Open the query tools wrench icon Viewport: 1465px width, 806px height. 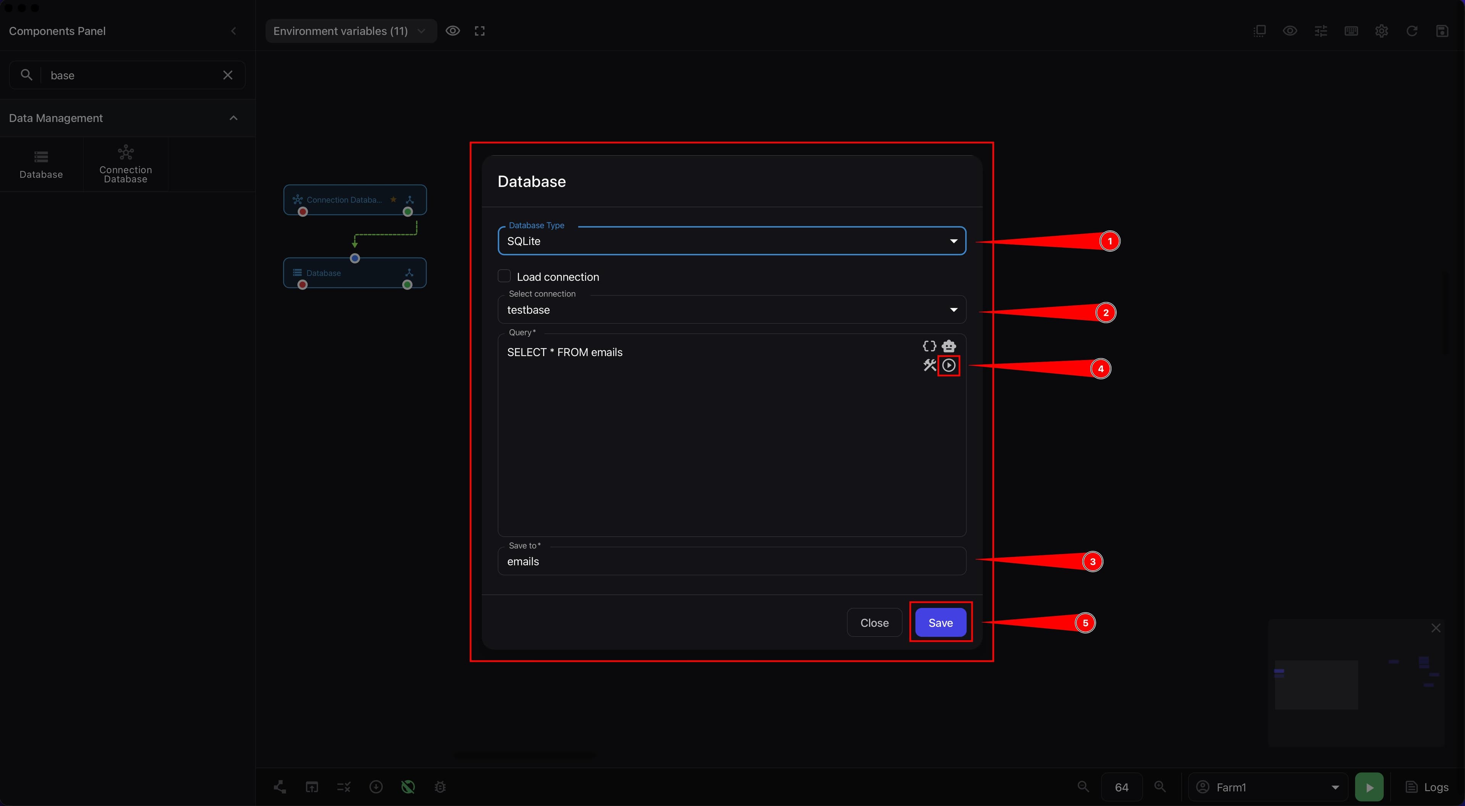(929, 365)
